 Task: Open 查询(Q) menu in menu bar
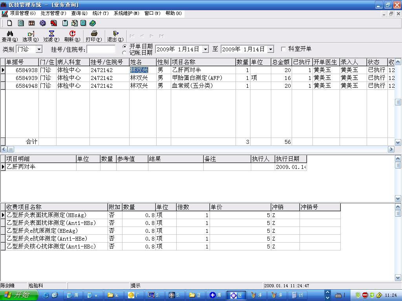coord(79,13)
